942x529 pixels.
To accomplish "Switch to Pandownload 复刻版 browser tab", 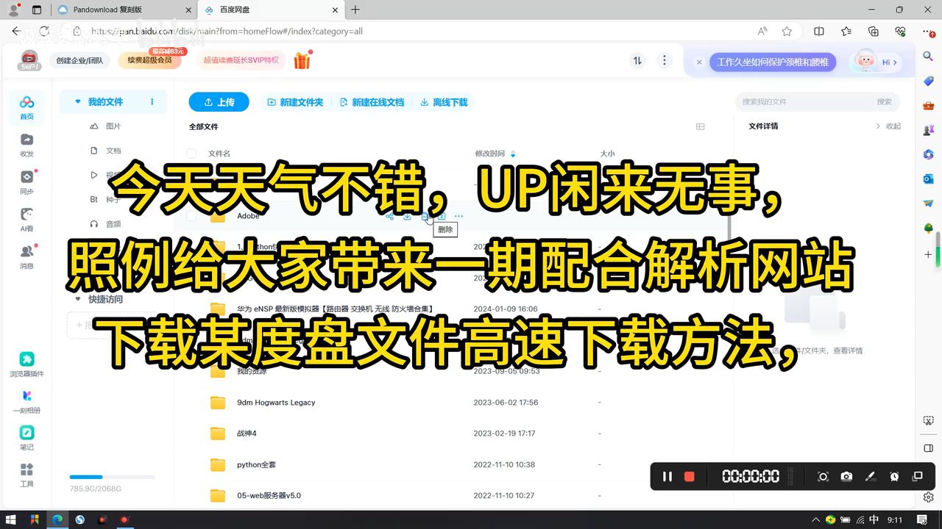I will (124, 10).
